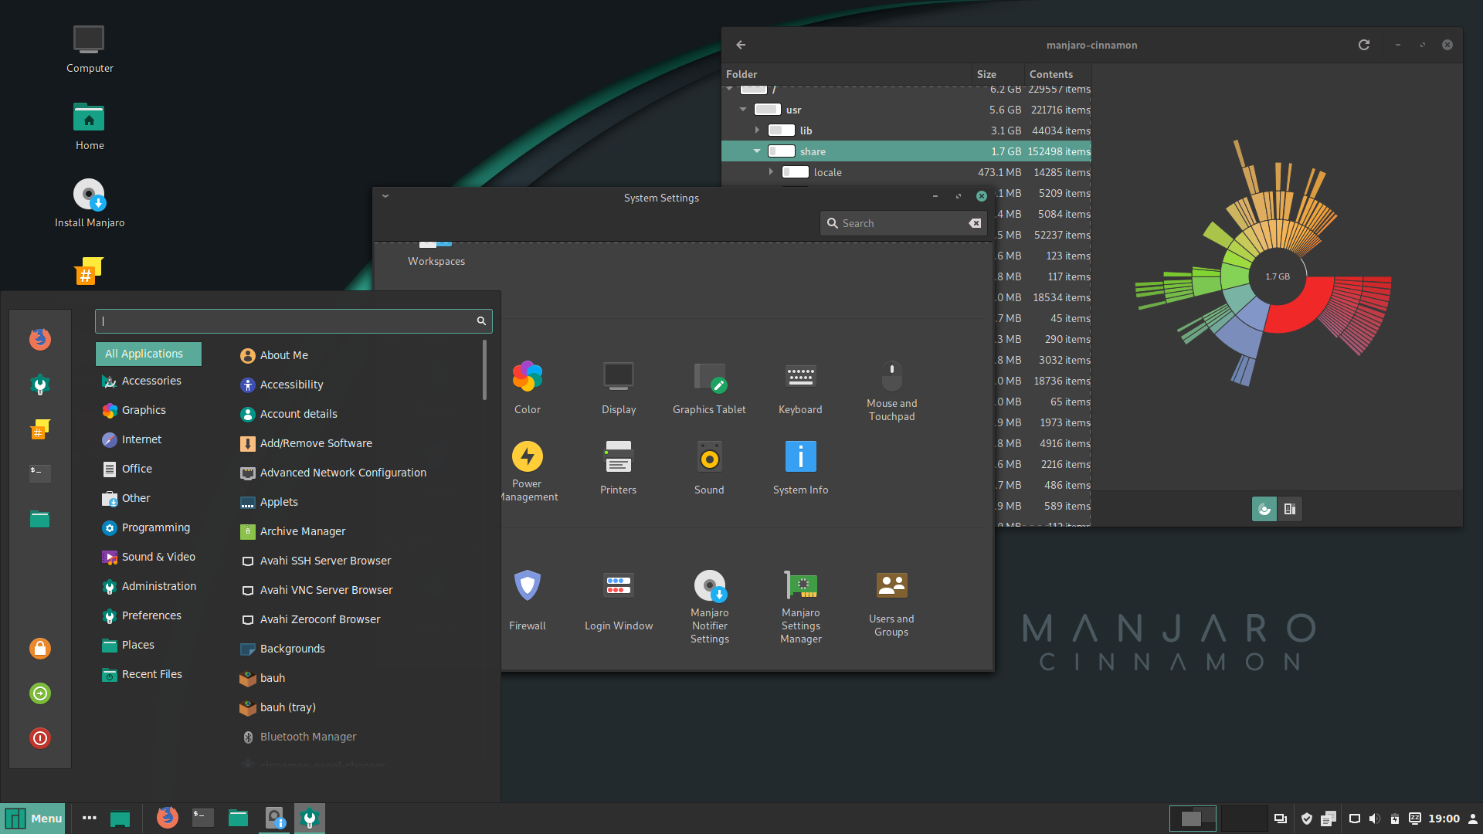This screenshot has height=834, width=1483.
Task: Select the Administration menu category
Action: click(158, 586)
